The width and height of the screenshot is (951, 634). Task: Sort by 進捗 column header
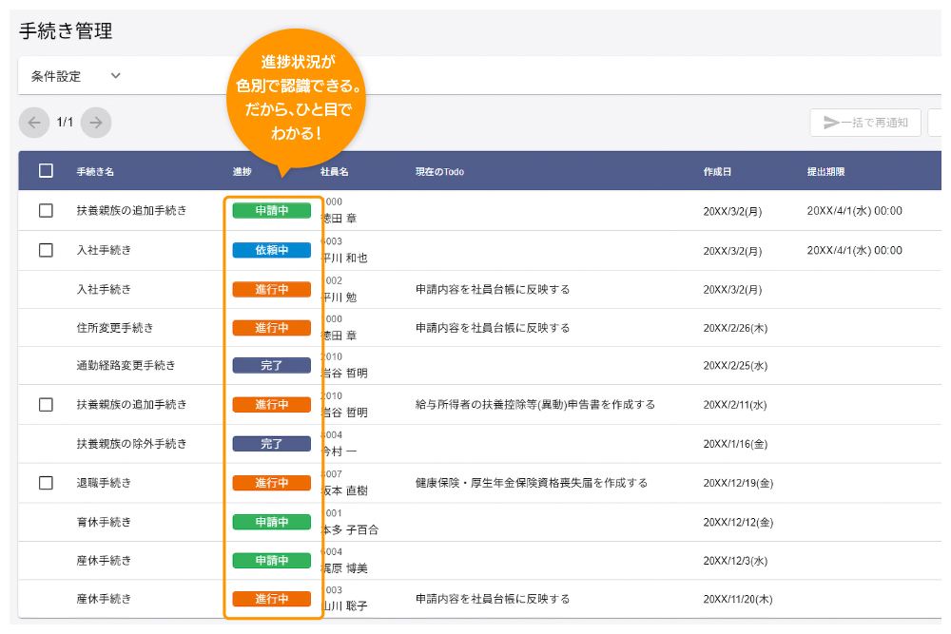[x=242, y=171]
